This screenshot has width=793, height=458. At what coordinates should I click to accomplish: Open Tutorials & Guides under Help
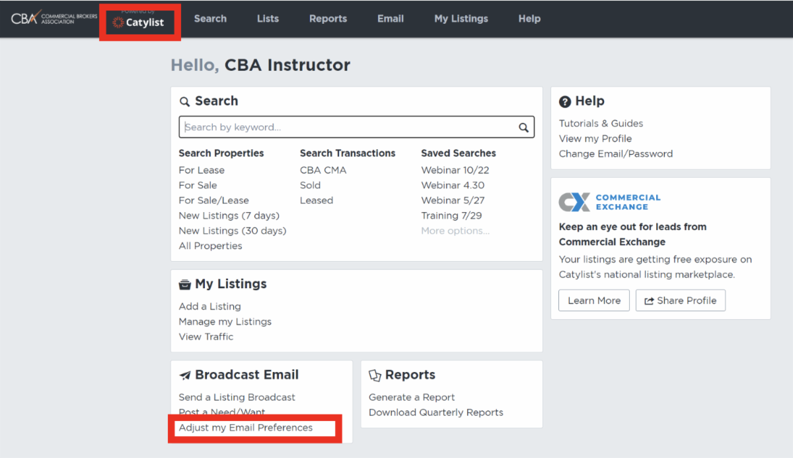[x=601, y=123]
